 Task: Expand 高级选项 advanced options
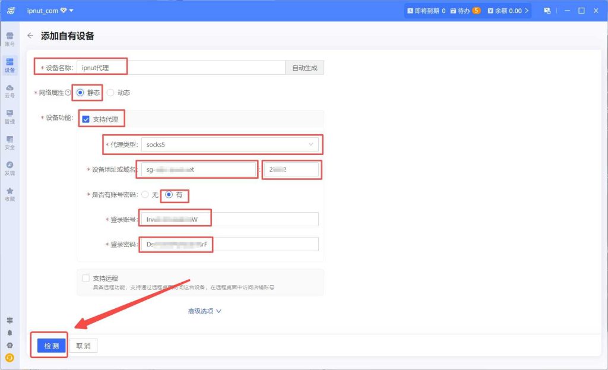[205, 311]
